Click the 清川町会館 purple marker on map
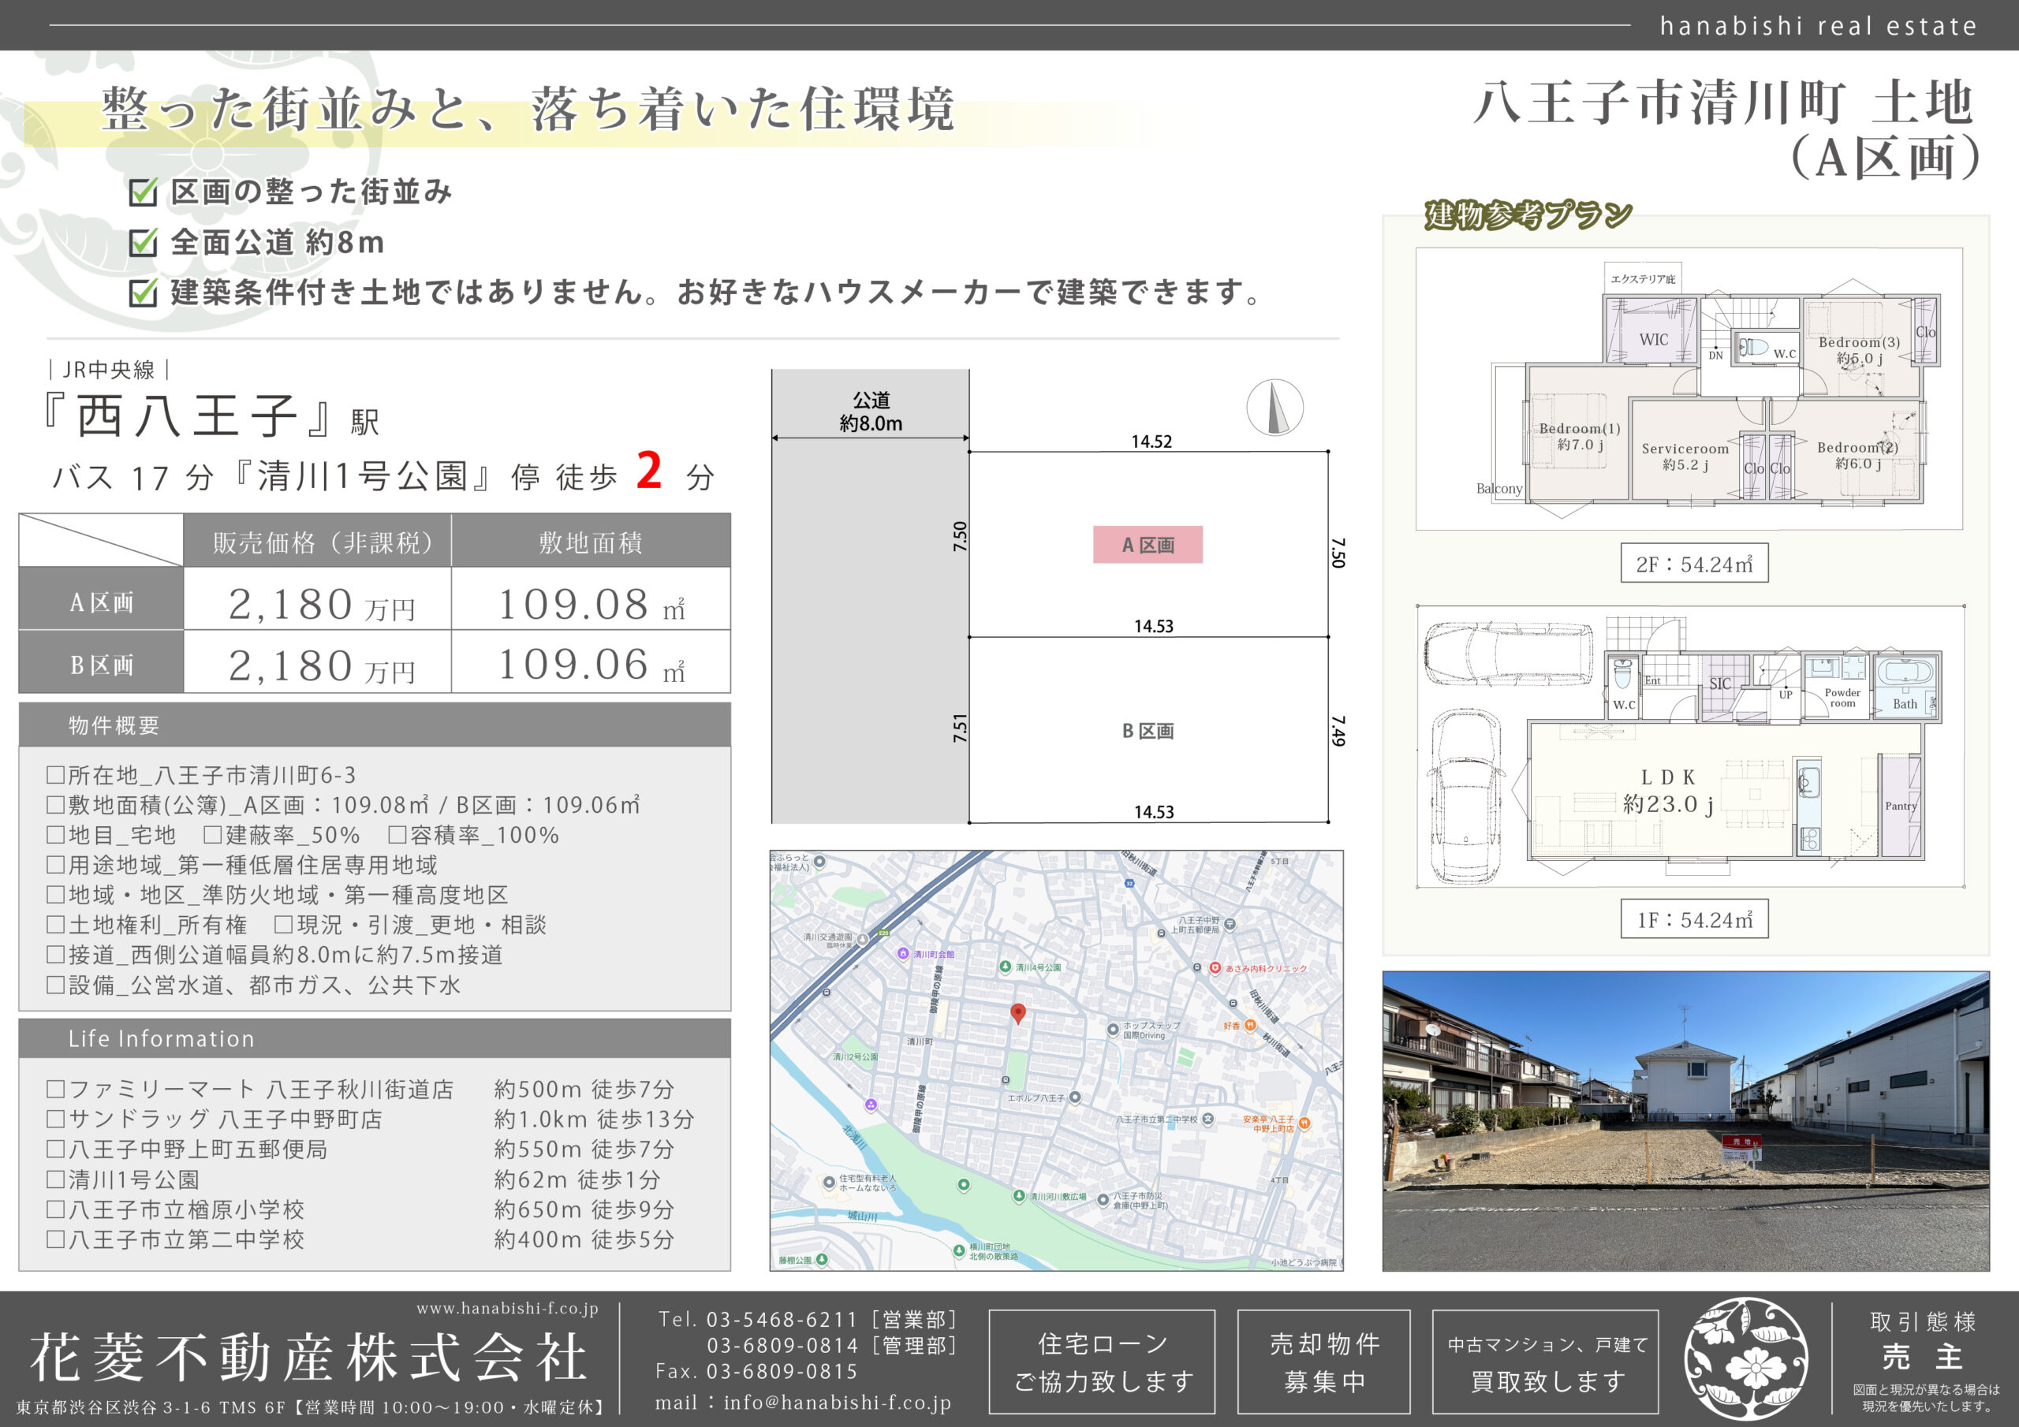Viewport: 2019px width, 1427px height. (902, 953)
